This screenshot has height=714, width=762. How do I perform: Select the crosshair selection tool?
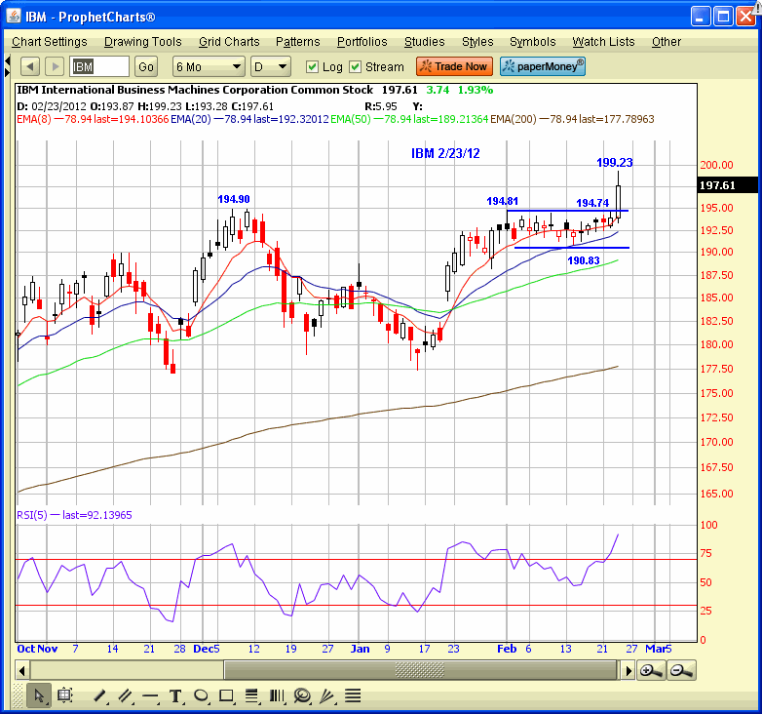tap(65, 695)
